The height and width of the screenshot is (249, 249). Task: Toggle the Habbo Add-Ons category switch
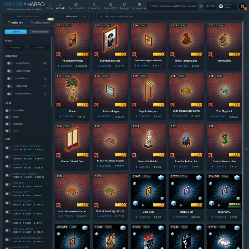10,94
